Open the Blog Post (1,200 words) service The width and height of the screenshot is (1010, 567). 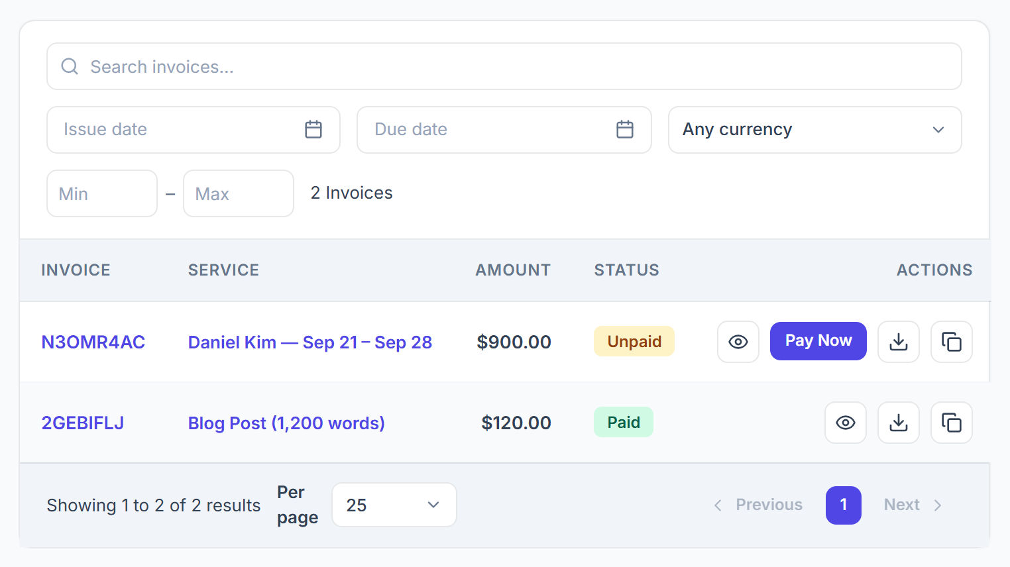286,423
